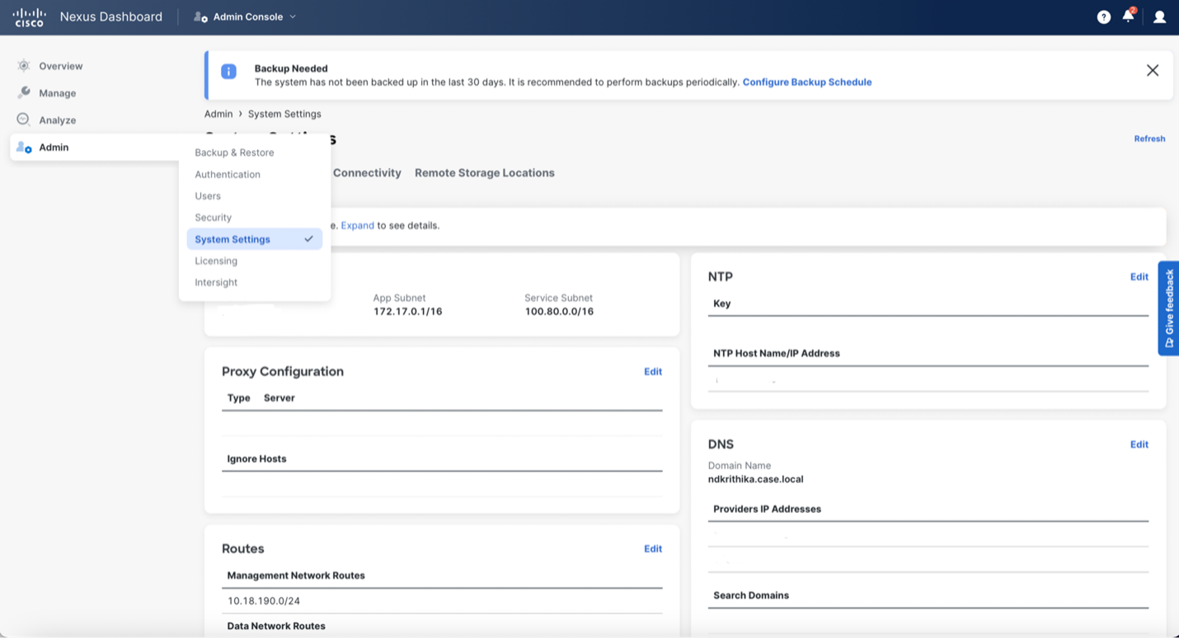The height and width of the screenshot is (640, 1179).
Task: Click the domain name ndkrithika.case.local
Action: click(x=756, y=479)
